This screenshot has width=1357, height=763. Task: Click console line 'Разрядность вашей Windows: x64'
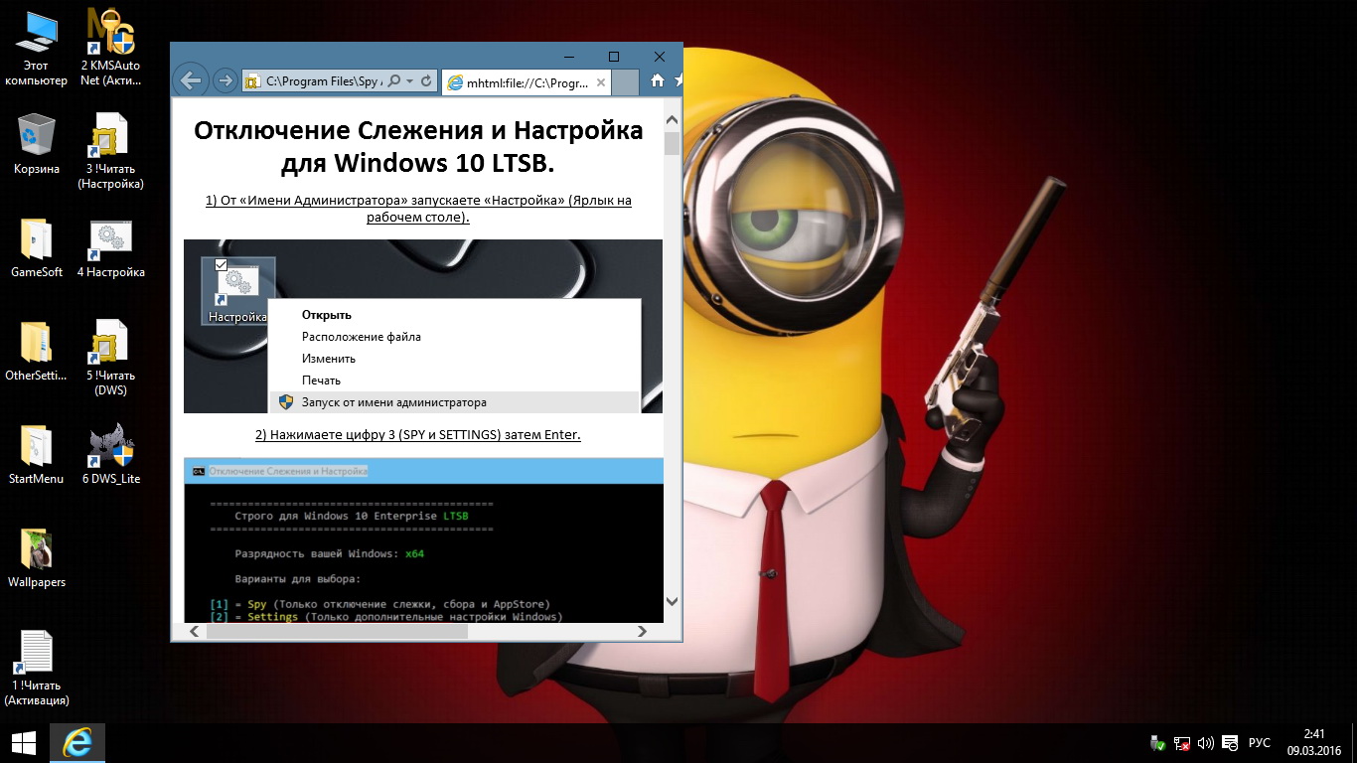pos(330,553)
